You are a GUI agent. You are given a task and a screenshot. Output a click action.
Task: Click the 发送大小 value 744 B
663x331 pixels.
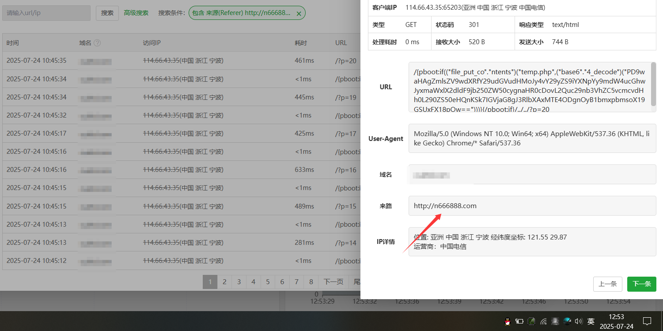tap(560, 42)
